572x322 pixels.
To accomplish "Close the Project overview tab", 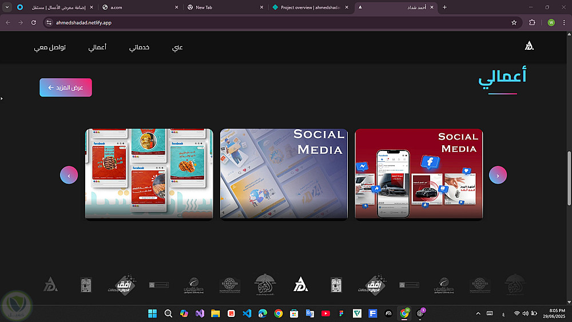I will [347, 7].
